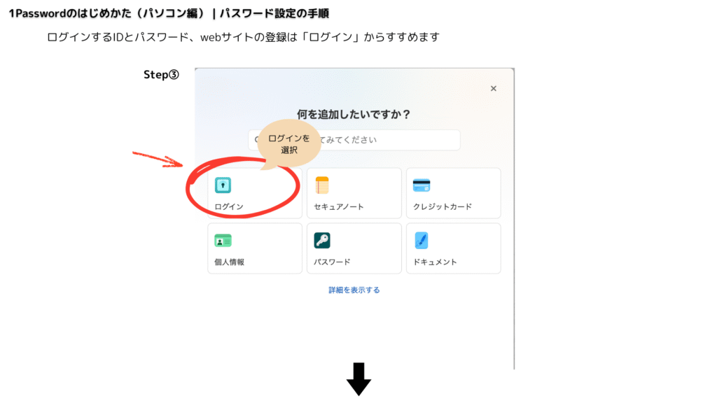Click the green personal ID card icon
Screen dimensions: 717x403
point(223,241)
